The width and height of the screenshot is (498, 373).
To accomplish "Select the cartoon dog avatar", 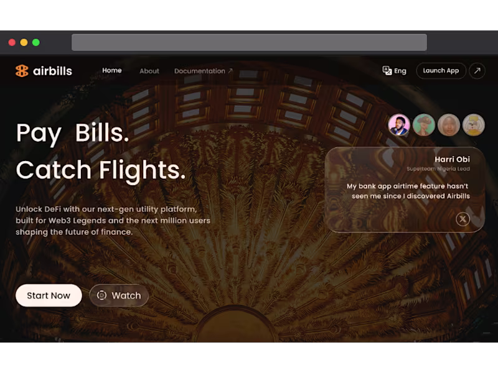I will coord(474,125).
